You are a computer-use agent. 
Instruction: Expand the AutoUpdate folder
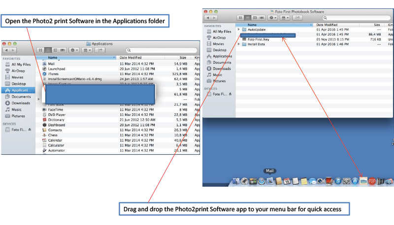coord(238,29)
